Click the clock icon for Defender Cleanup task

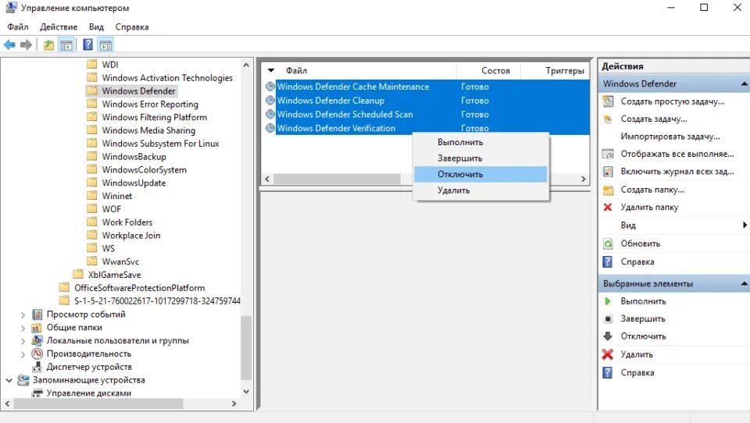270,101
